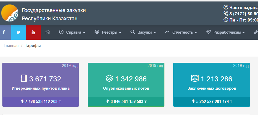Click the 2019 год label on green card
The image size is (258, 115).
pos(155,66)
